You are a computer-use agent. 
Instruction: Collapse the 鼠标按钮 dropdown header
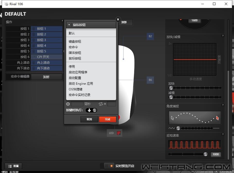91,25
